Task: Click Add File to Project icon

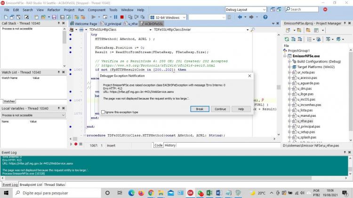Action: (x=77, y=17)
